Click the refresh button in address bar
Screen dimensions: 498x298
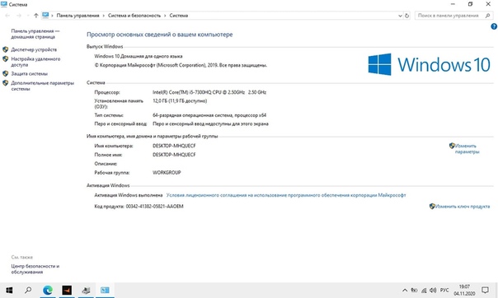click(x=406, y=16)
